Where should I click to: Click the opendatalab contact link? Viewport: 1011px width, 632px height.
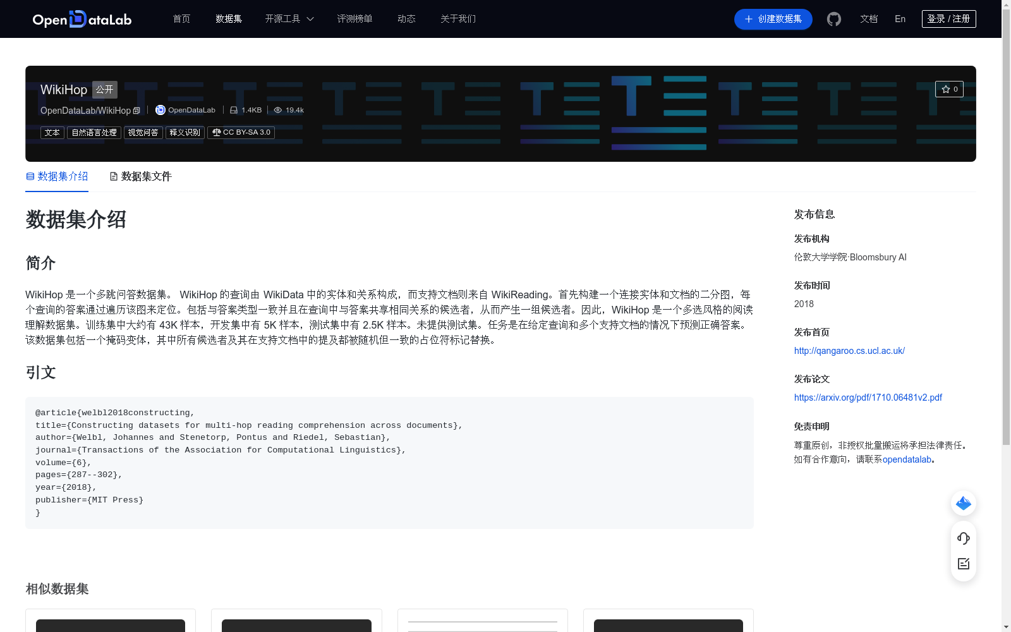click(x=907, y=459)
